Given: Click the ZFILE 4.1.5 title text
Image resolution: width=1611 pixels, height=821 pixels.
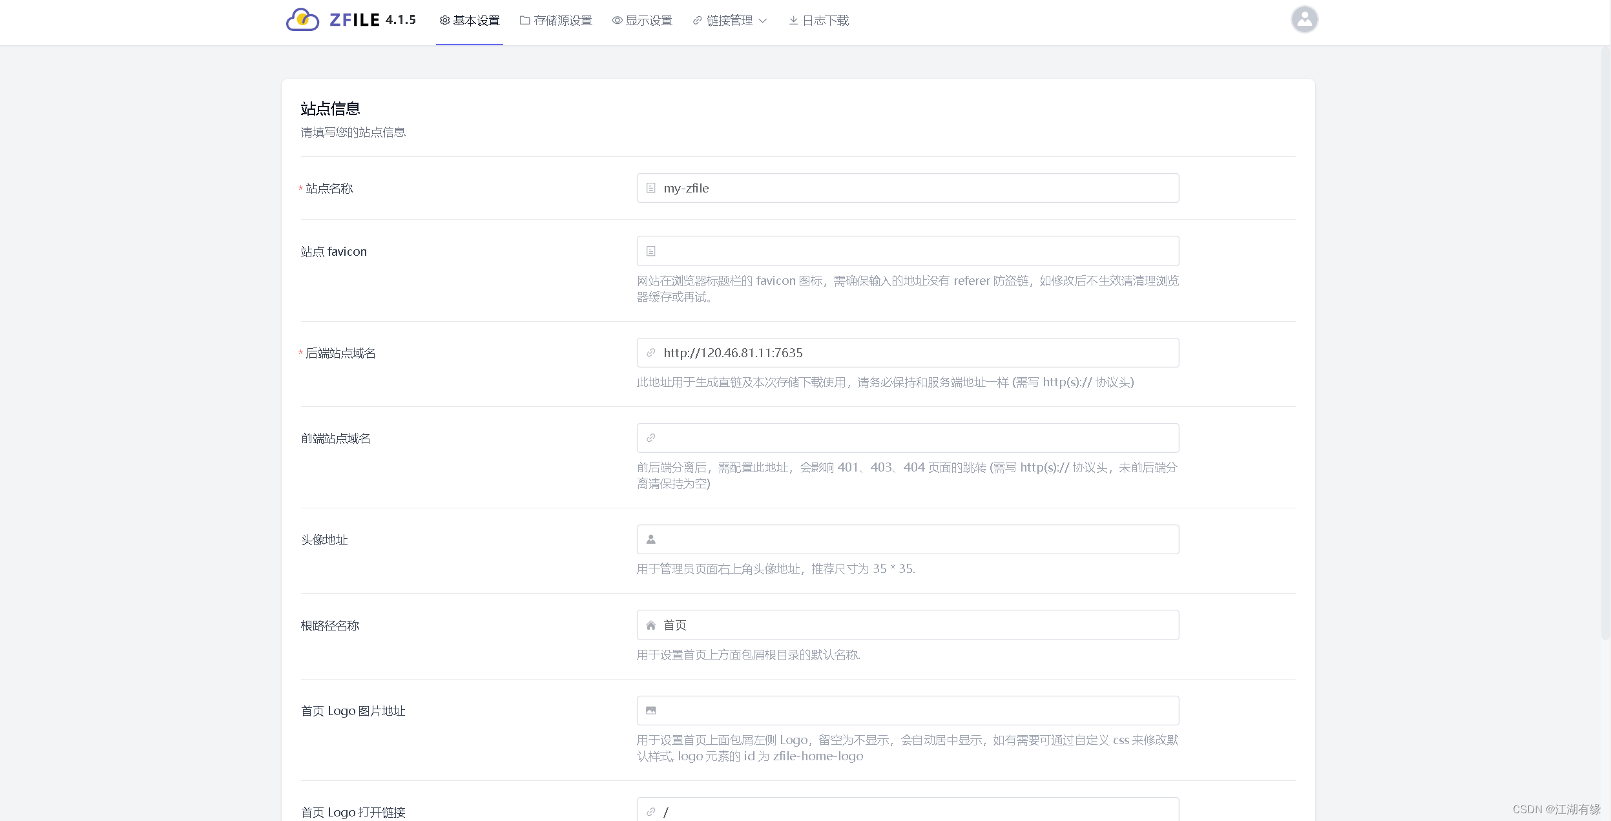Looking at the screenshot, I should pos(373,20).
